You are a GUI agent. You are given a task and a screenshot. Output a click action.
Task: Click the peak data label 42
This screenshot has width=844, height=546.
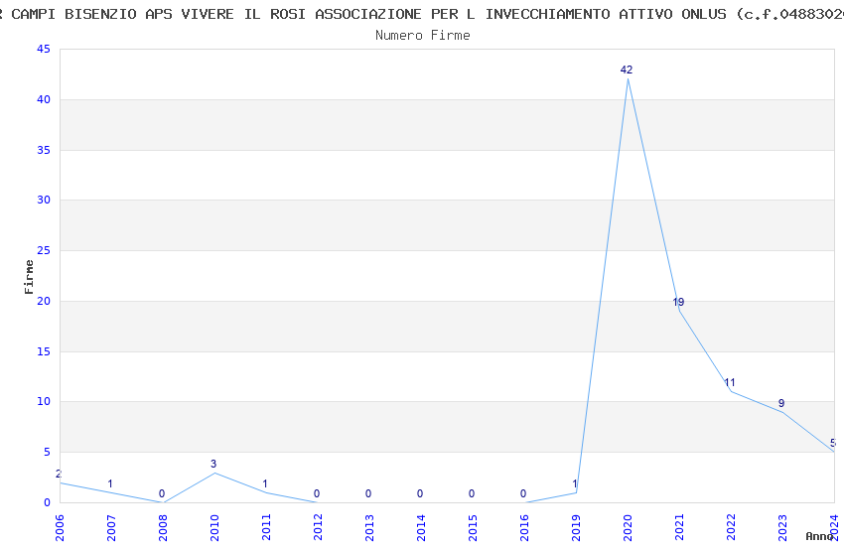(626, 69)
